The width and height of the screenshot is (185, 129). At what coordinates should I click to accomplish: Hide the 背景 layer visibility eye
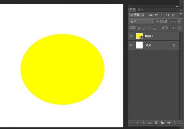pos(131,45)
